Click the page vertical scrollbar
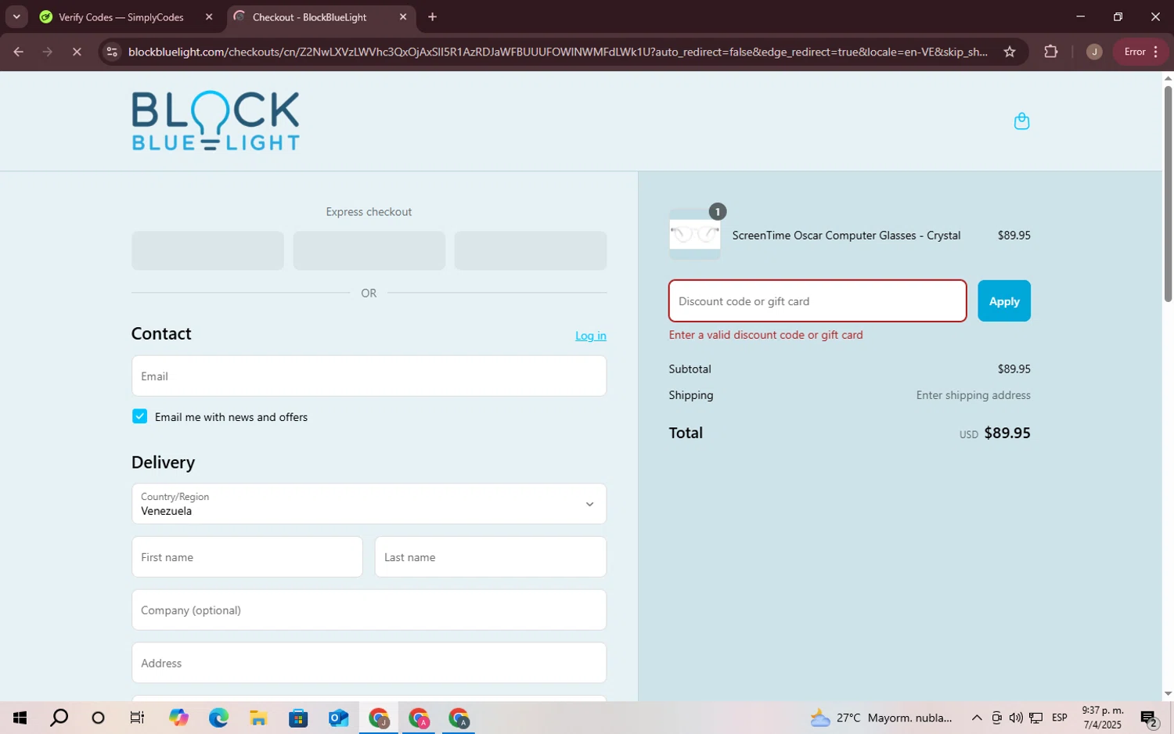The height and width of the screenshot is (734, 1174). pyautogui.click(x=1168, y=192)
